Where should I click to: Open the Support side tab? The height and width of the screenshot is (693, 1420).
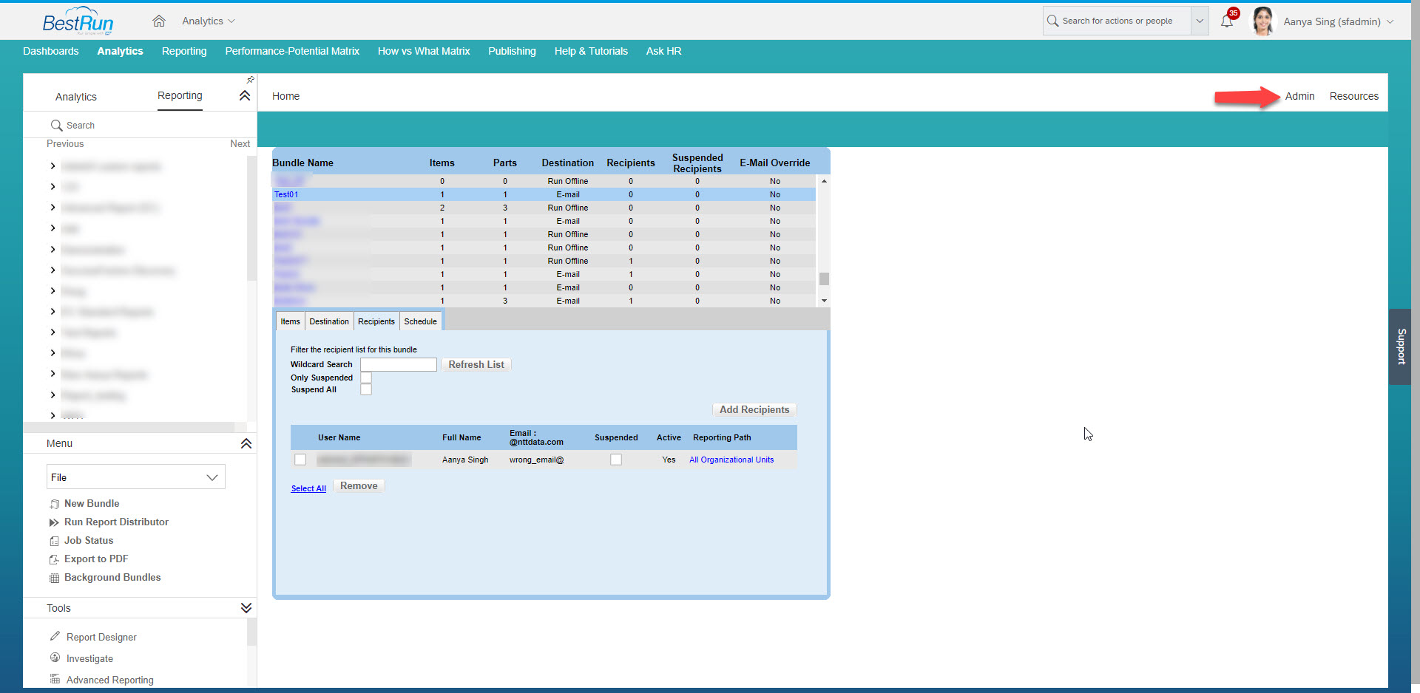point(1400,346)
